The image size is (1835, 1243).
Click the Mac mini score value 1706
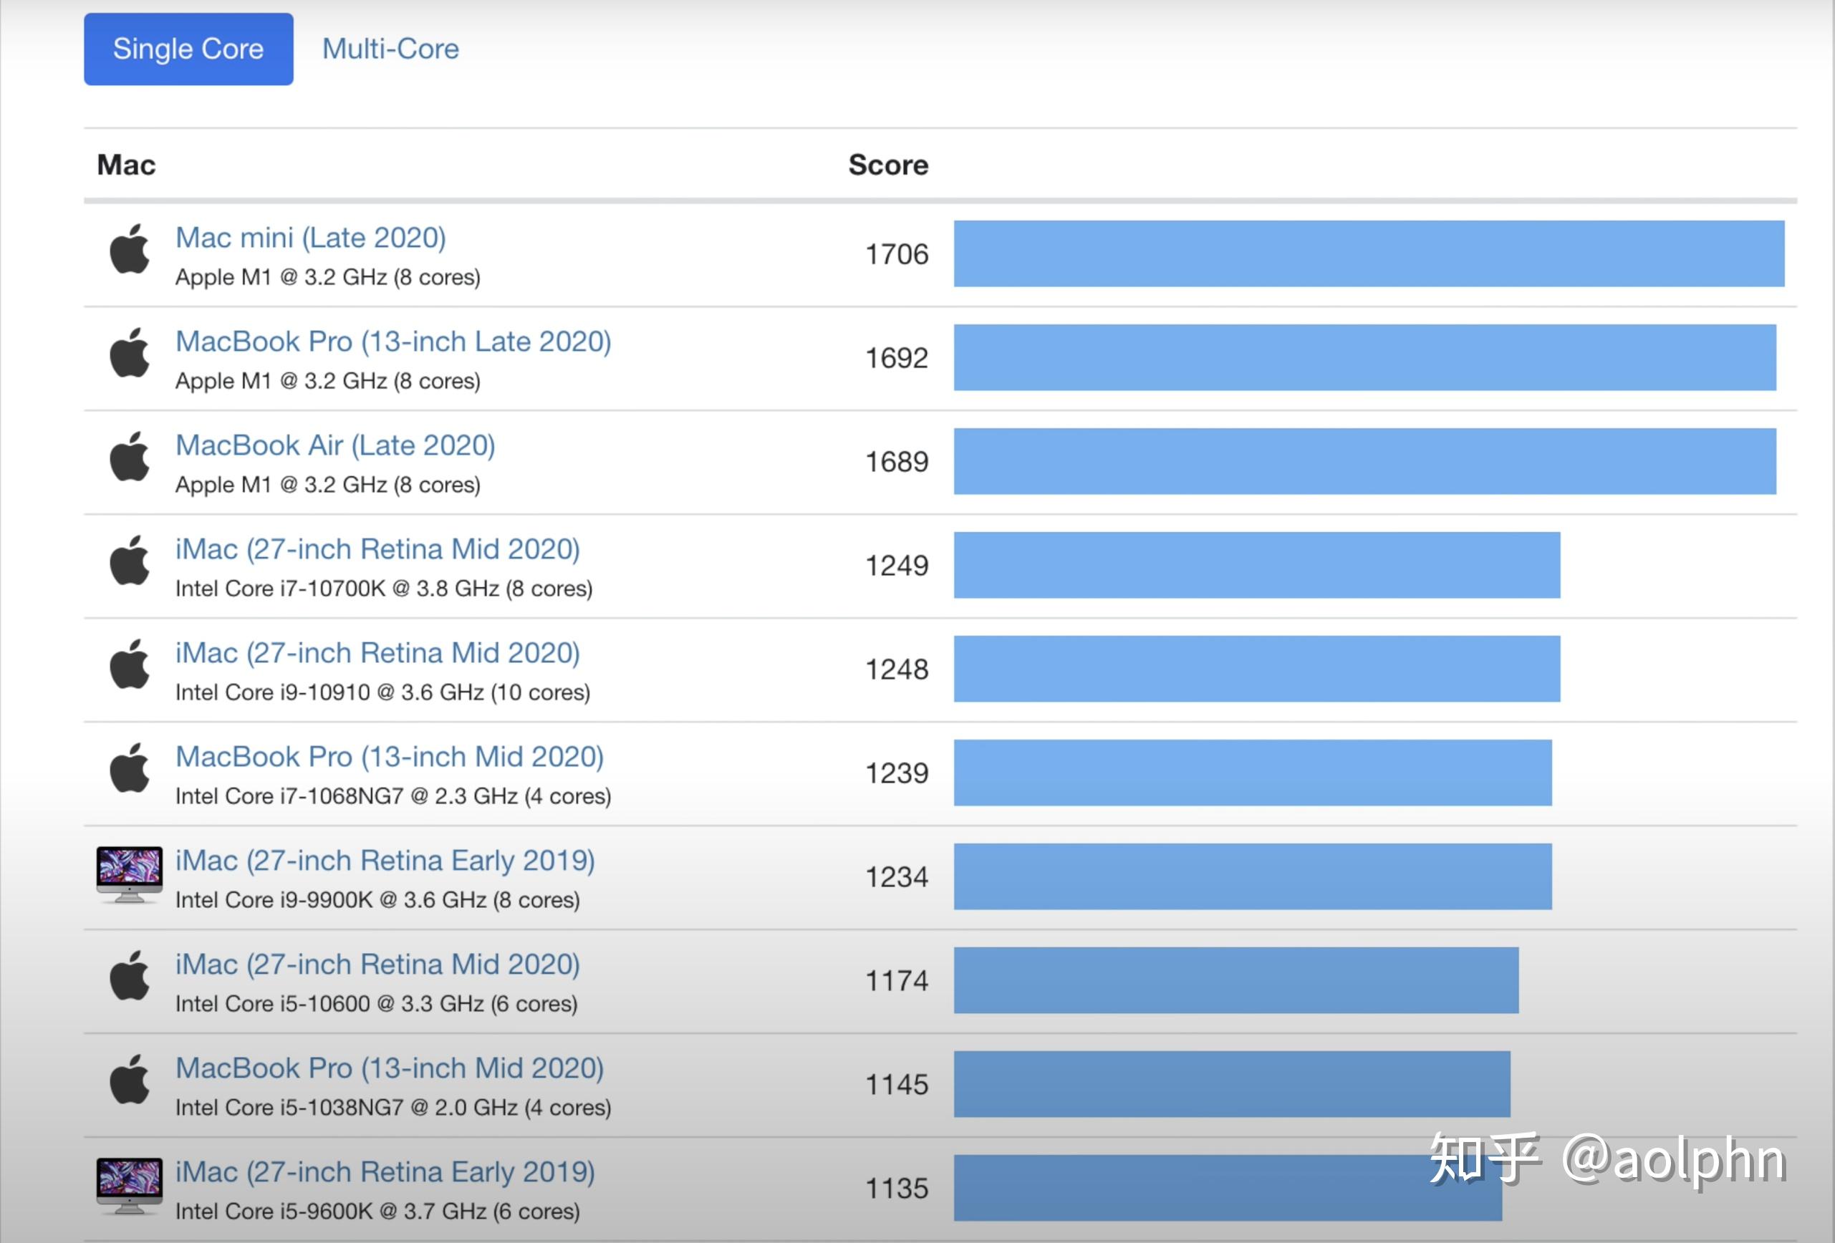pyautogui.click(x=897, y=254)
